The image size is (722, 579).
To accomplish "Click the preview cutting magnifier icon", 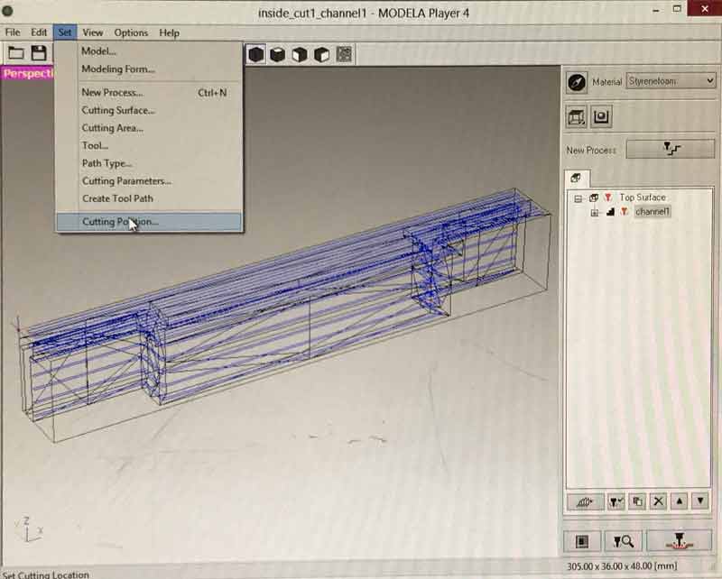I will click(x=624, y=541).
